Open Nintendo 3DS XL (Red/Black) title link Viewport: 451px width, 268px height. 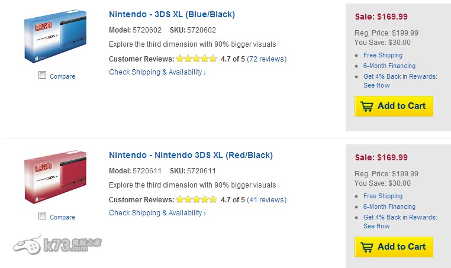tap(191, 155)
